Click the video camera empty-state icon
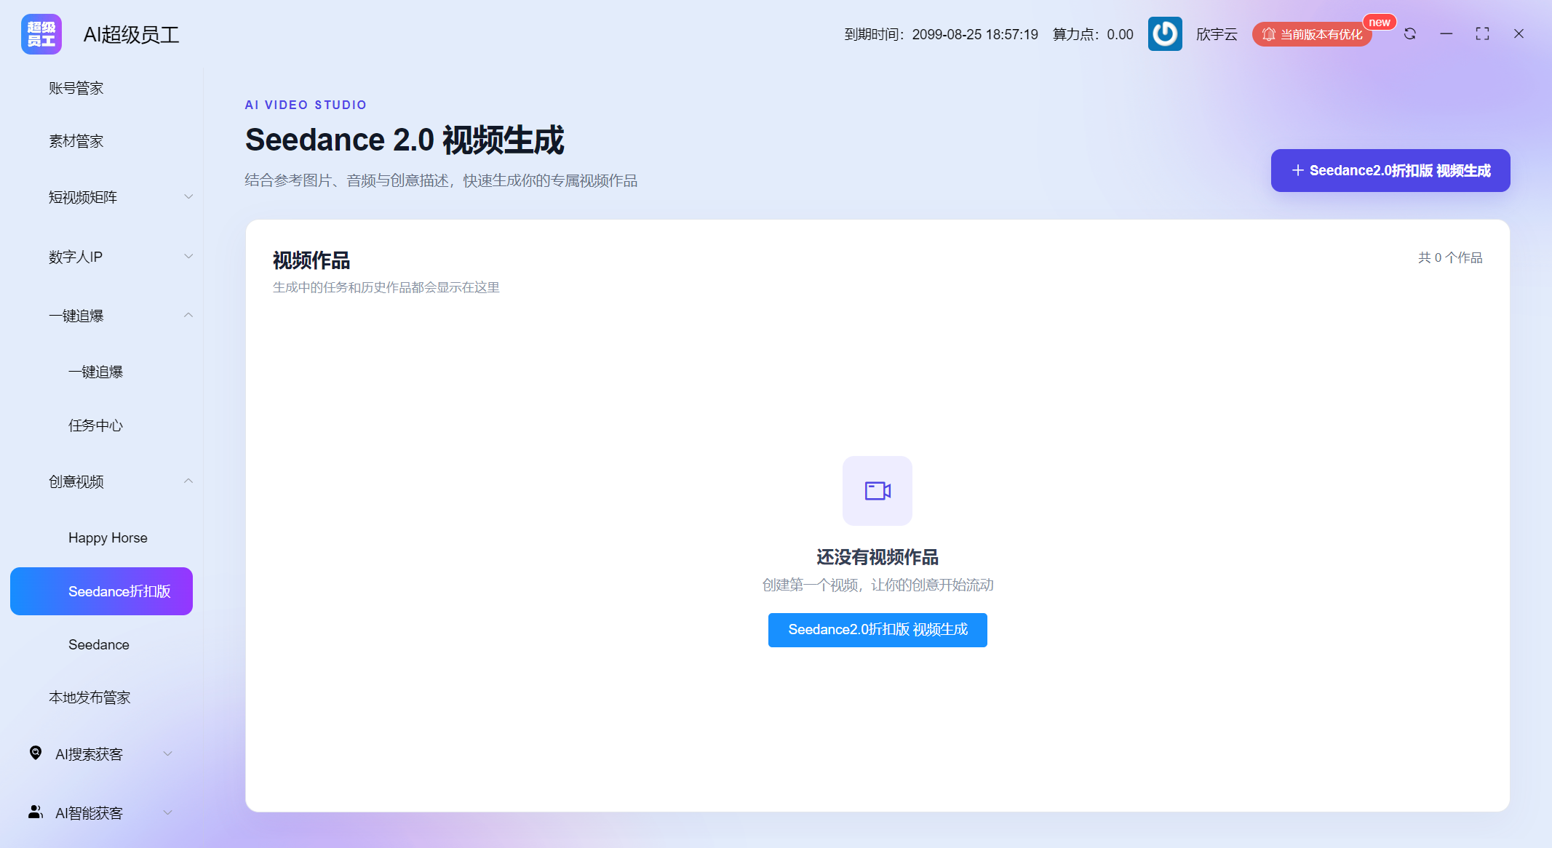Viewport: 1552px width, 848px height. tap(878, 491)
